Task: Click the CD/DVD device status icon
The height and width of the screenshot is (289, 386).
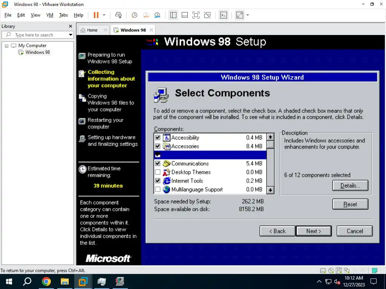Action: [x=331, y=271]
